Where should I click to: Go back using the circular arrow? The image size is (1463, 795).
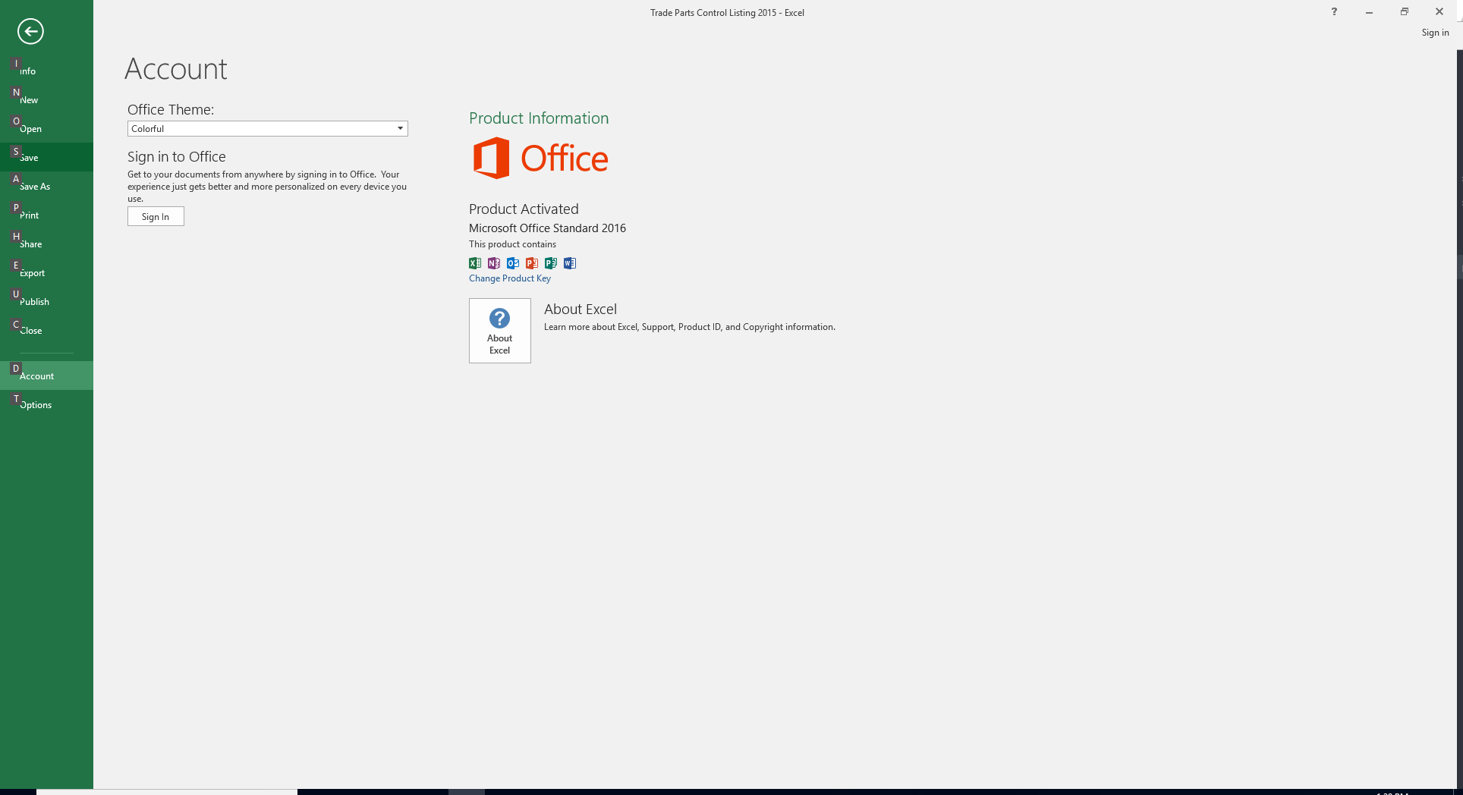[30, 31]
